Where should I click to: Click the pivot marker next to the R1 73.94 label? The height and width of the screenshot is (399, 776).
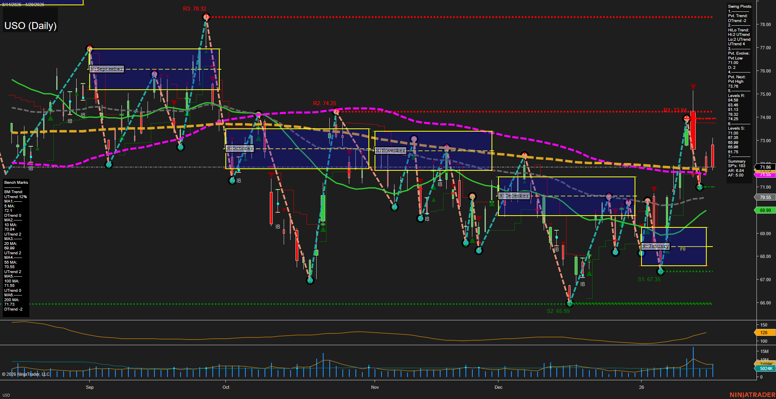[687, 118]
